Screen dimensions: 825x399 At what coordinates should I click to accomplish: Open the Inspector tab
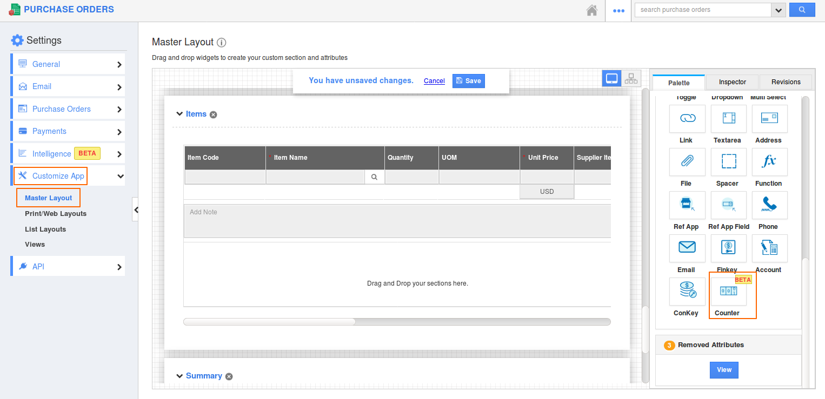[x=732, y=82]
